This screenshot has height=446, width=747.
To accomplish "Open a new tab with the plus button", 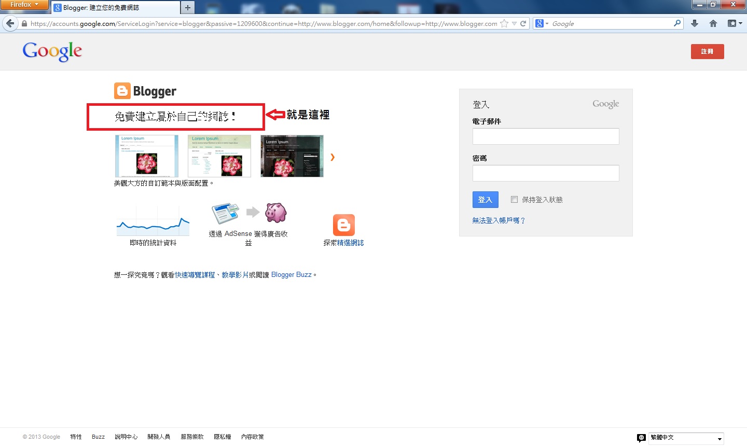I will [x=188, y=7].
